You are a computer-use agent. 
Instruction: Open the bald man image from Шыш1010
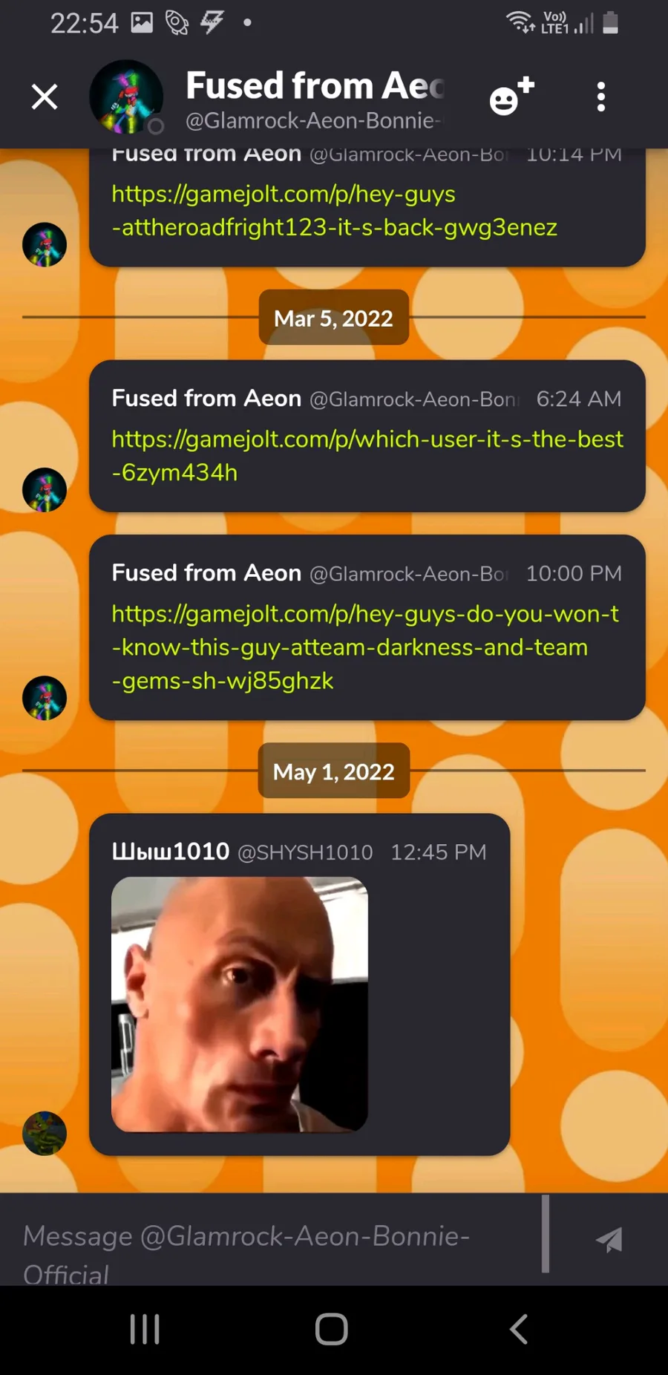(x=239, y=1004)
